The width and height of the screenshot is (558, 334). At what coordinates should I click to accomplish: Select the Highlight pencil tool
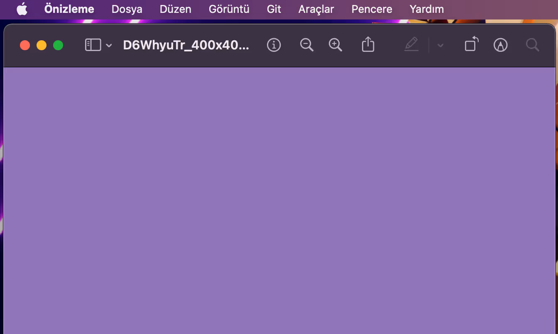click(411, 45)
